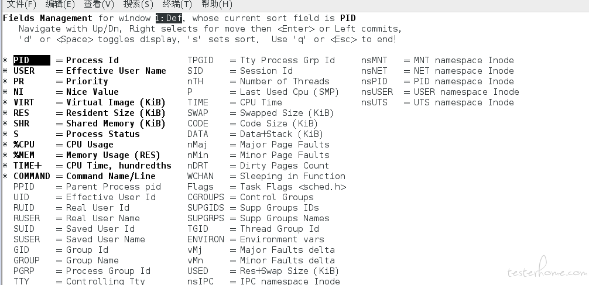Click the highlighted 1:Def window name

click(169, 18)
